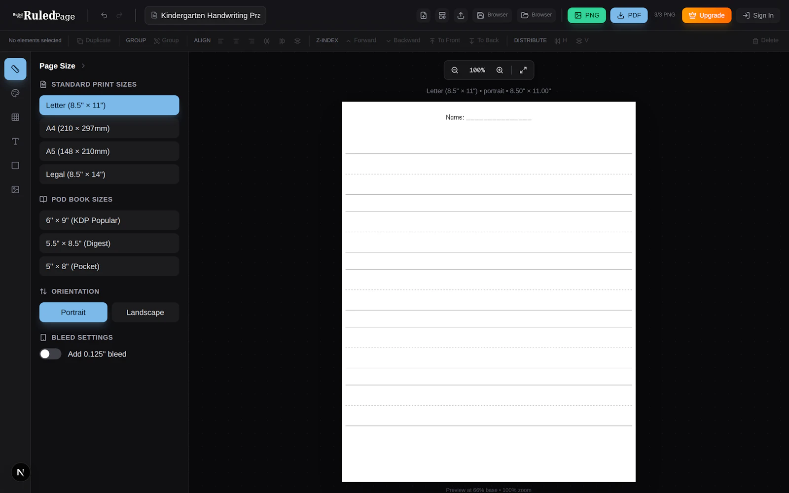Select the Page Size ruler sidebar tool

pyautogui.click(x=15, y=69)
